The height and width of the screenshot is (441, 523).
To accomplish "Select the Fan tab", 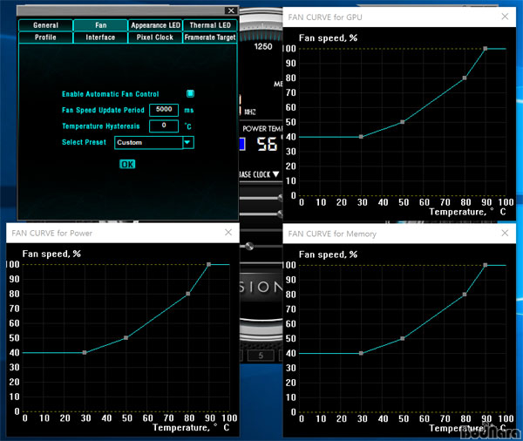I will pos(100,25).
